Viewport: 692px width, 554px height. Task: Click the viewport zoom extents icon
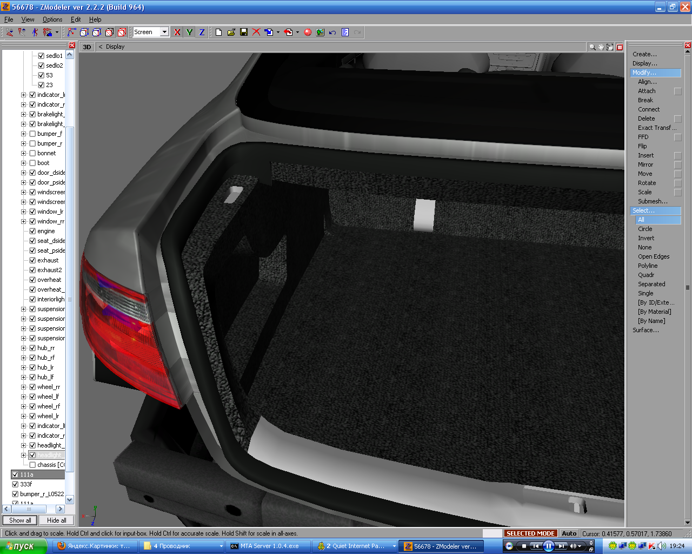[x=610, y=47]
